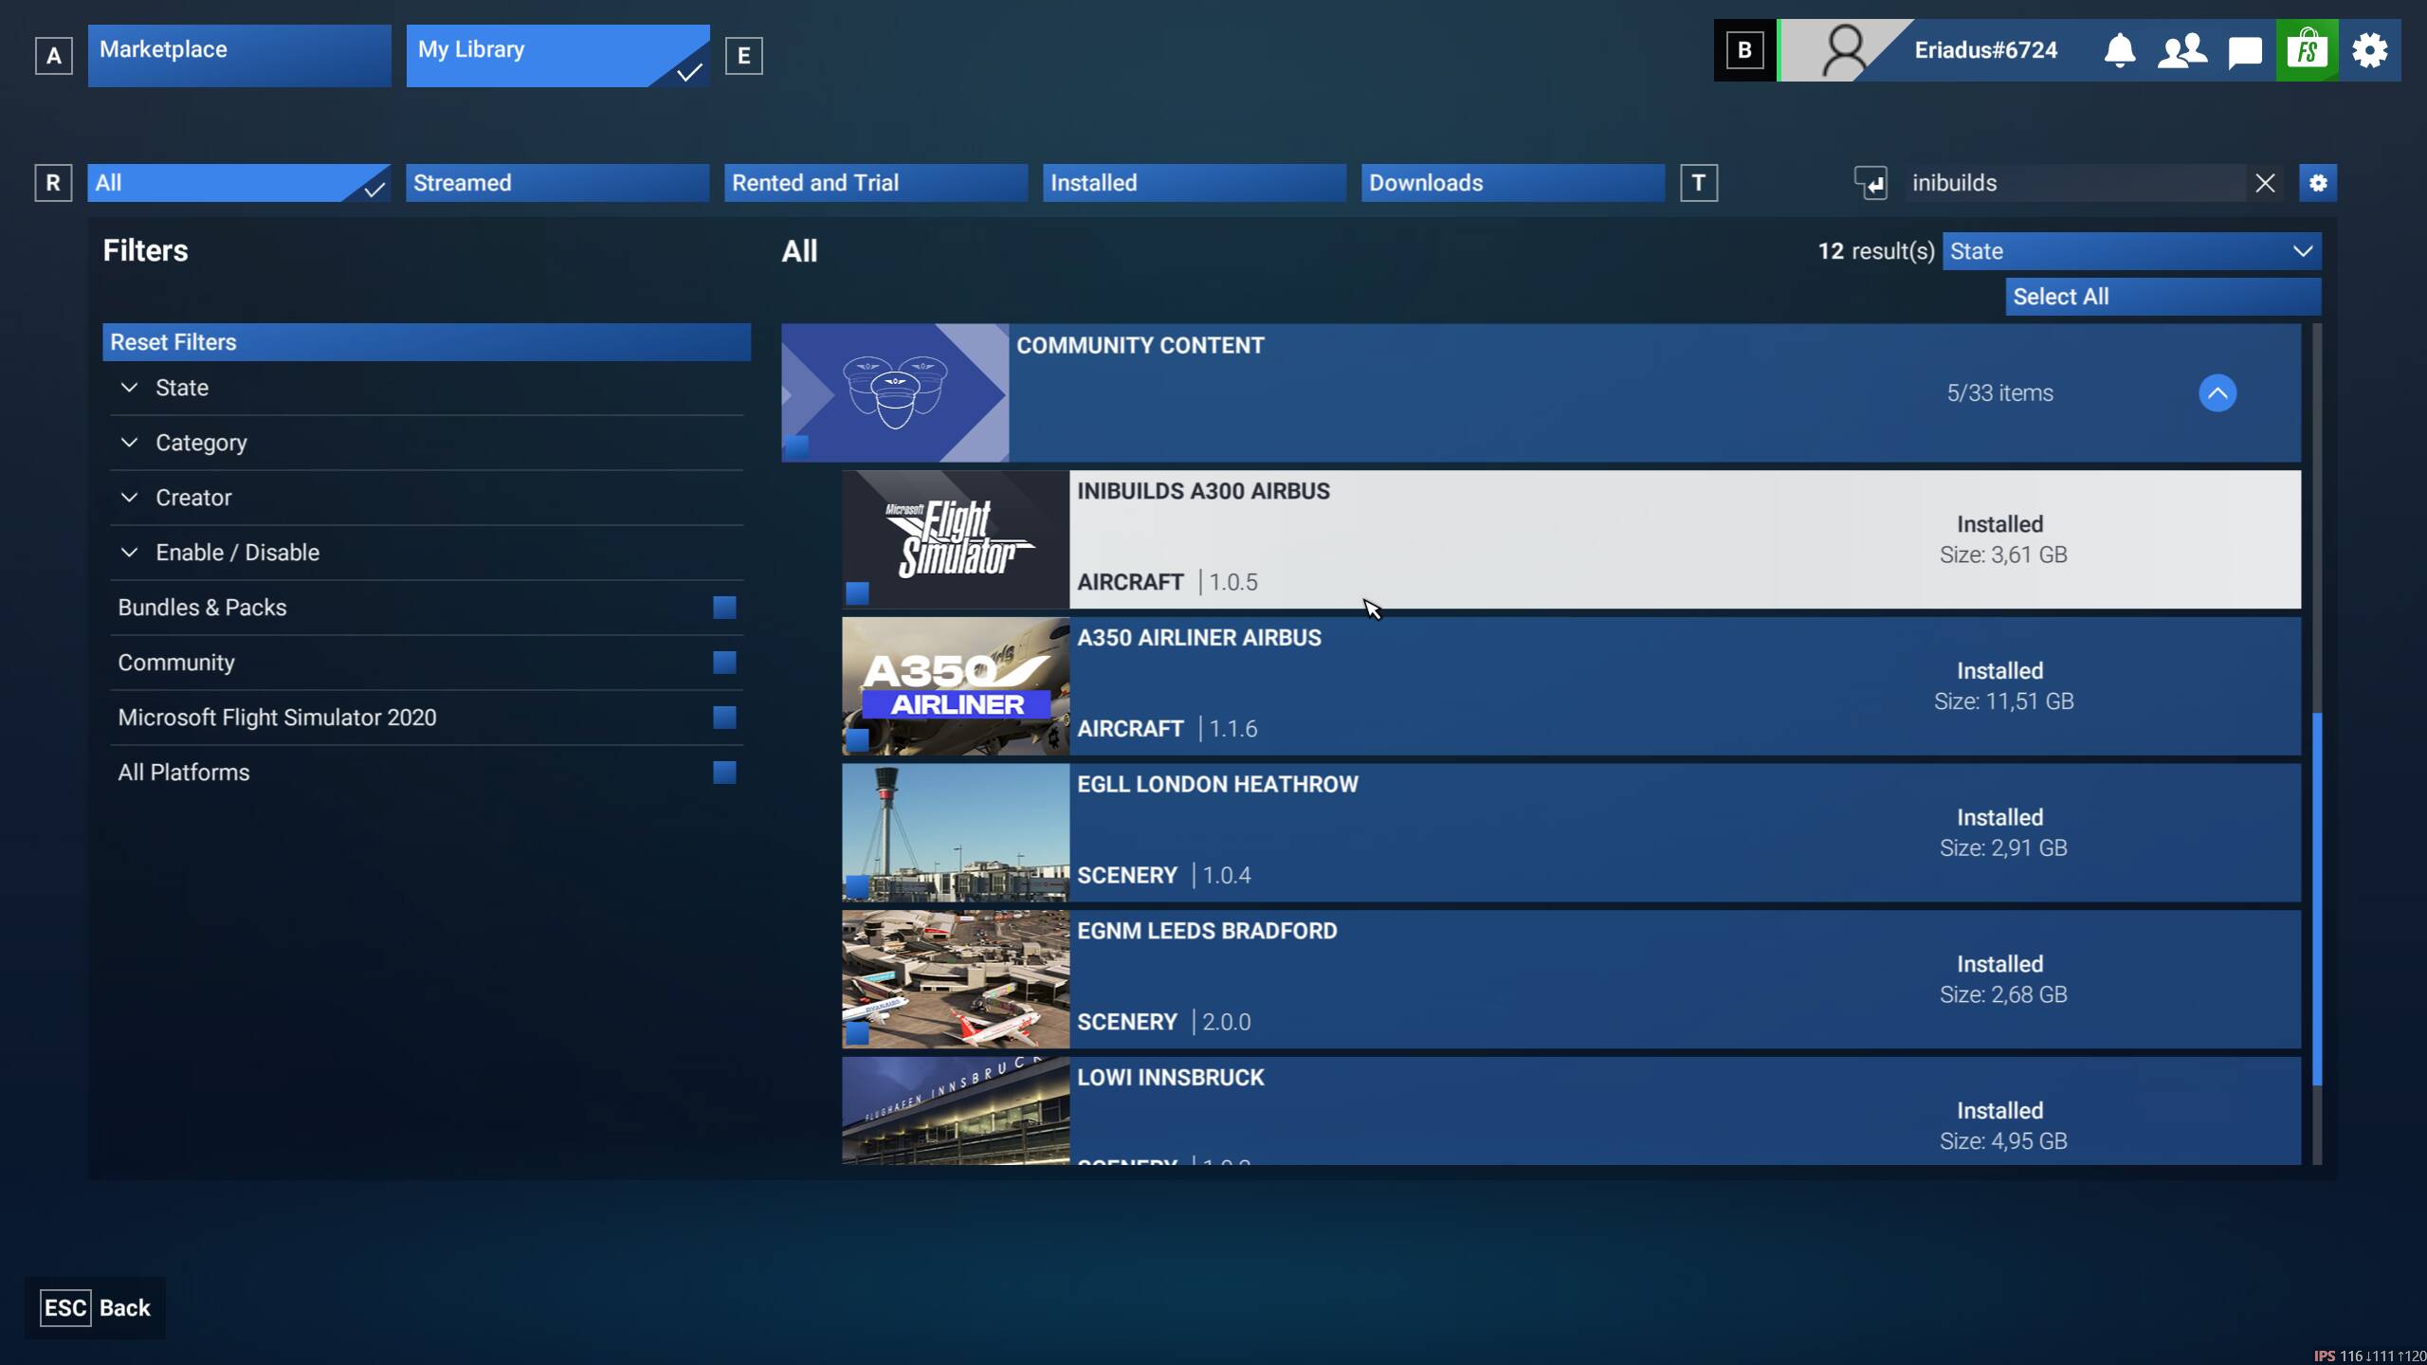This screenshot has height=1365, width=2427.
Task: Select the EGLL London Heathrow thumbnail
Action: click(956, 833)
